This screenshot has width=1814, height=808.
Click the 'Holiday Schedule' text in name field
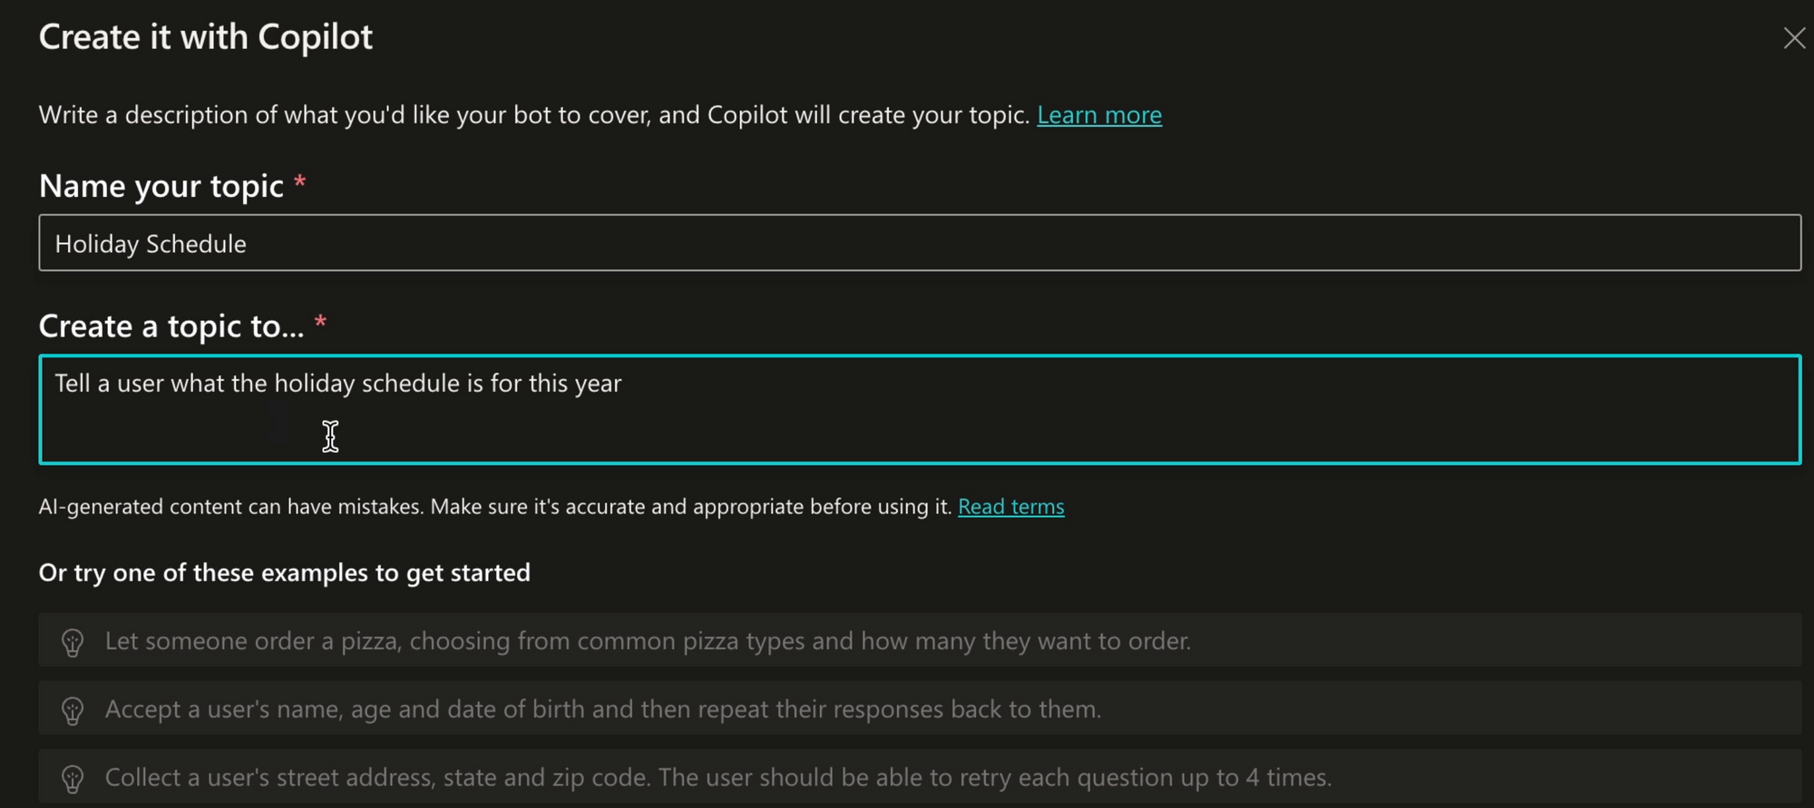click(x=151, y=244)
